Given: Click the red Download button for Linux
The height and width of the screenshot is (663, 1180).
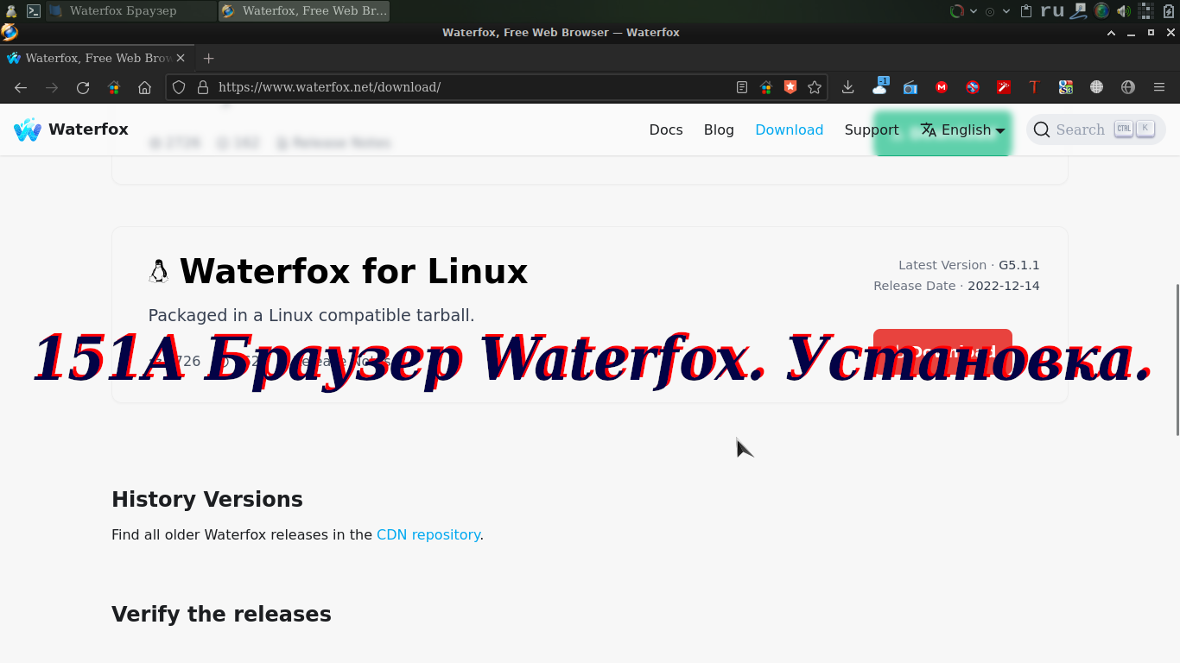Looking at the screenshot, I should pos(942,352).
